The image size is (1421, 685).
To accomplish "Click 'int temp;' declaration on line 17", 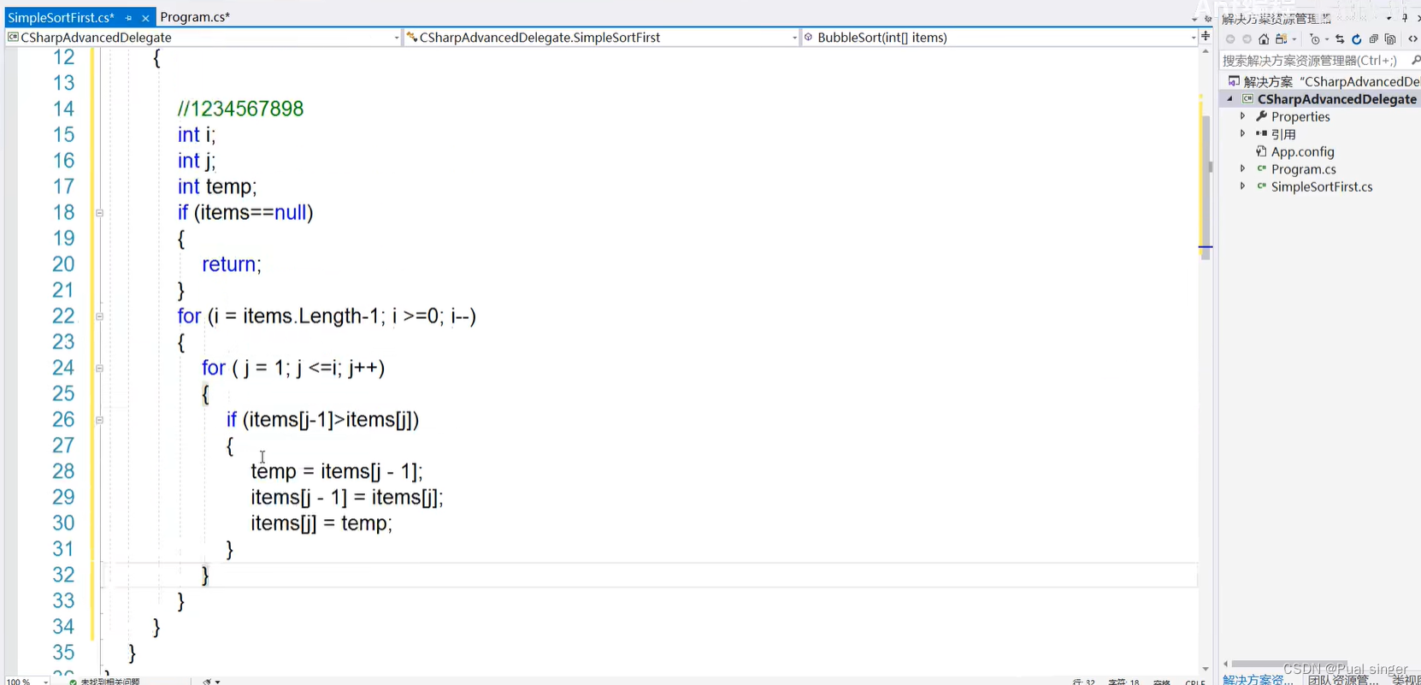I will tap(217, 186).
